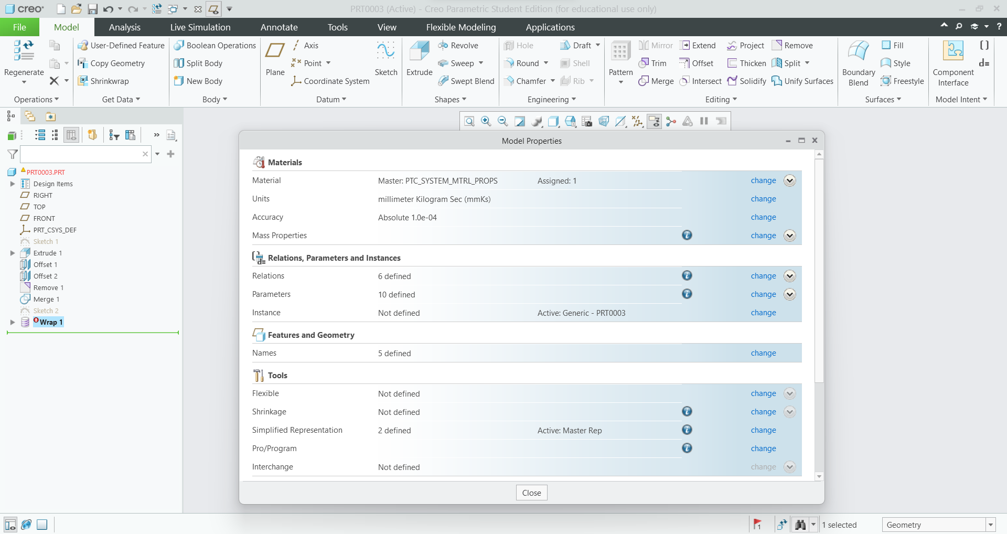
Task: Select the Extrude tool
Action: [x=419, y=58]
